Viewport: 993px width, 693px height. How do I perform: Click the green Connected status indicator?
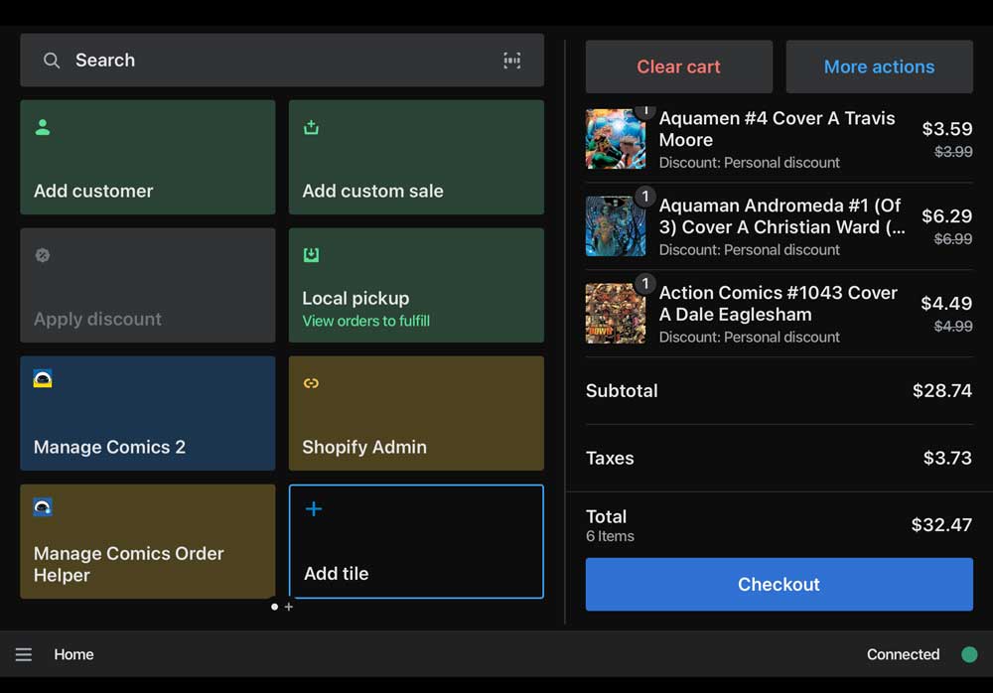pyautogui.click(x=969, y=654)
